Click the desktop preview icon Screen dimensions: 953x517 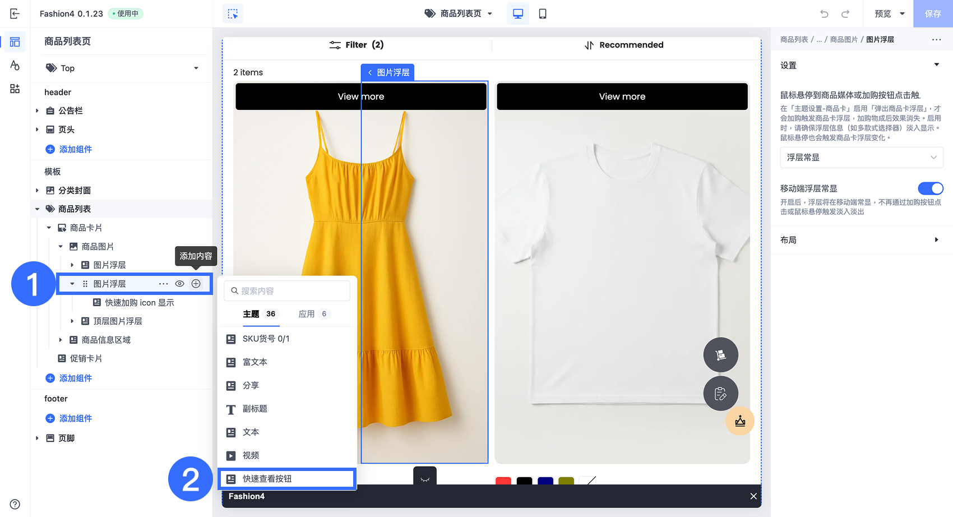[517, 13]
